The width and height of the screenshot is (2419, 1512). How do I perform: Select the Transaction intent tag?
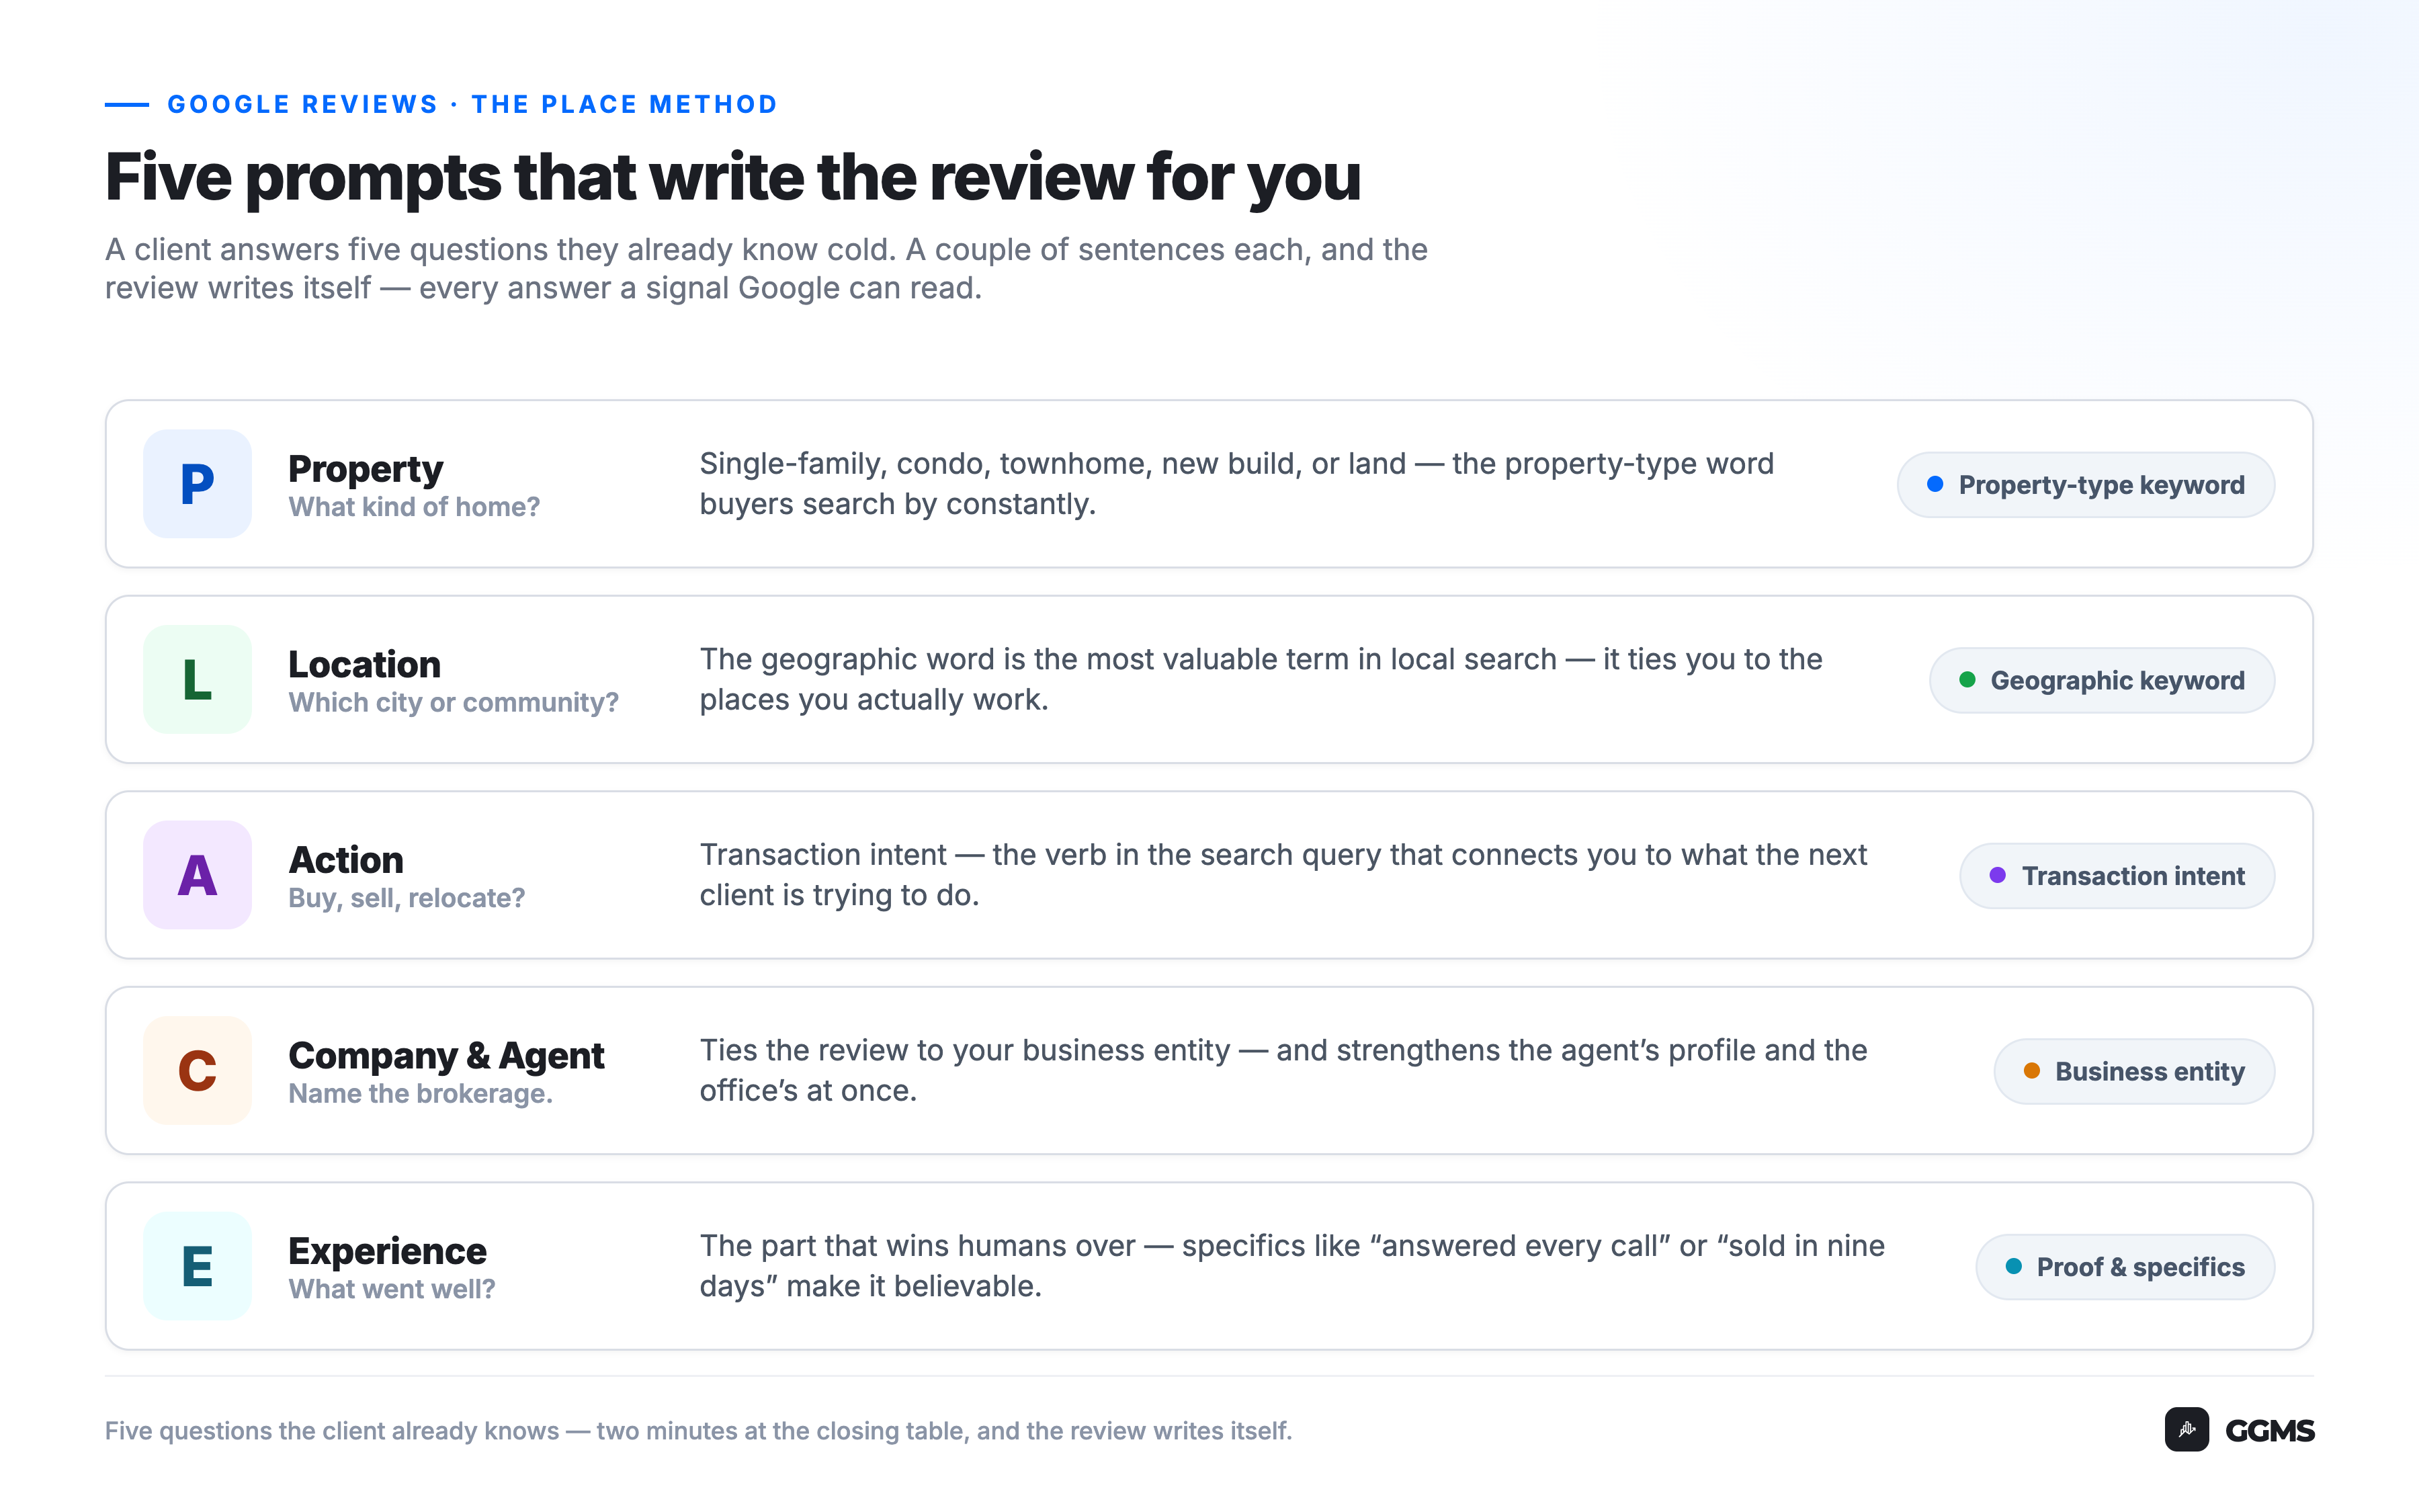pos(2117,876)
